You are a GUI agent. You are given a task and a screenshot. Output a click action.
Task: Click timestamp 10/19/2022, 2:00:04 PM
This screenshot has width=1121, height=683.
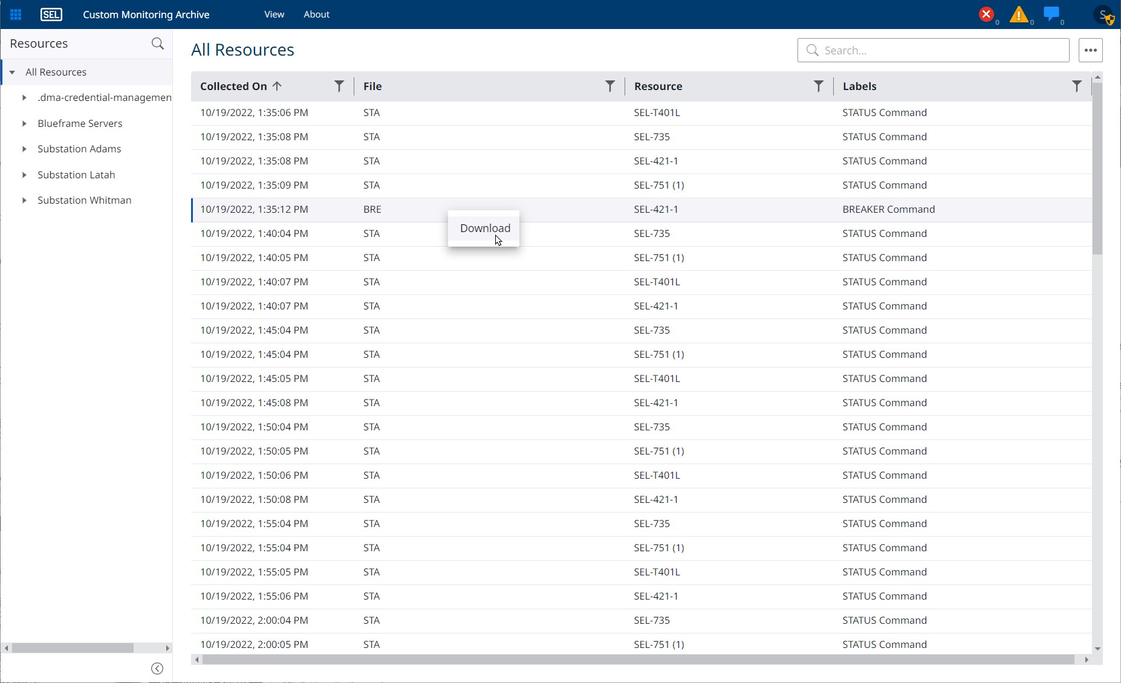(254, 620)
